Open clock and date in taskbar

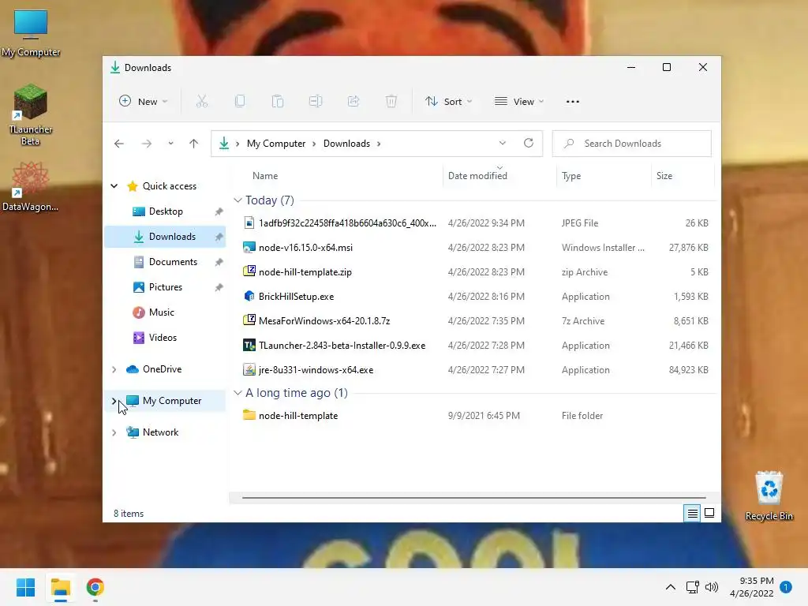pyautogui.click(x=752, y=587)
